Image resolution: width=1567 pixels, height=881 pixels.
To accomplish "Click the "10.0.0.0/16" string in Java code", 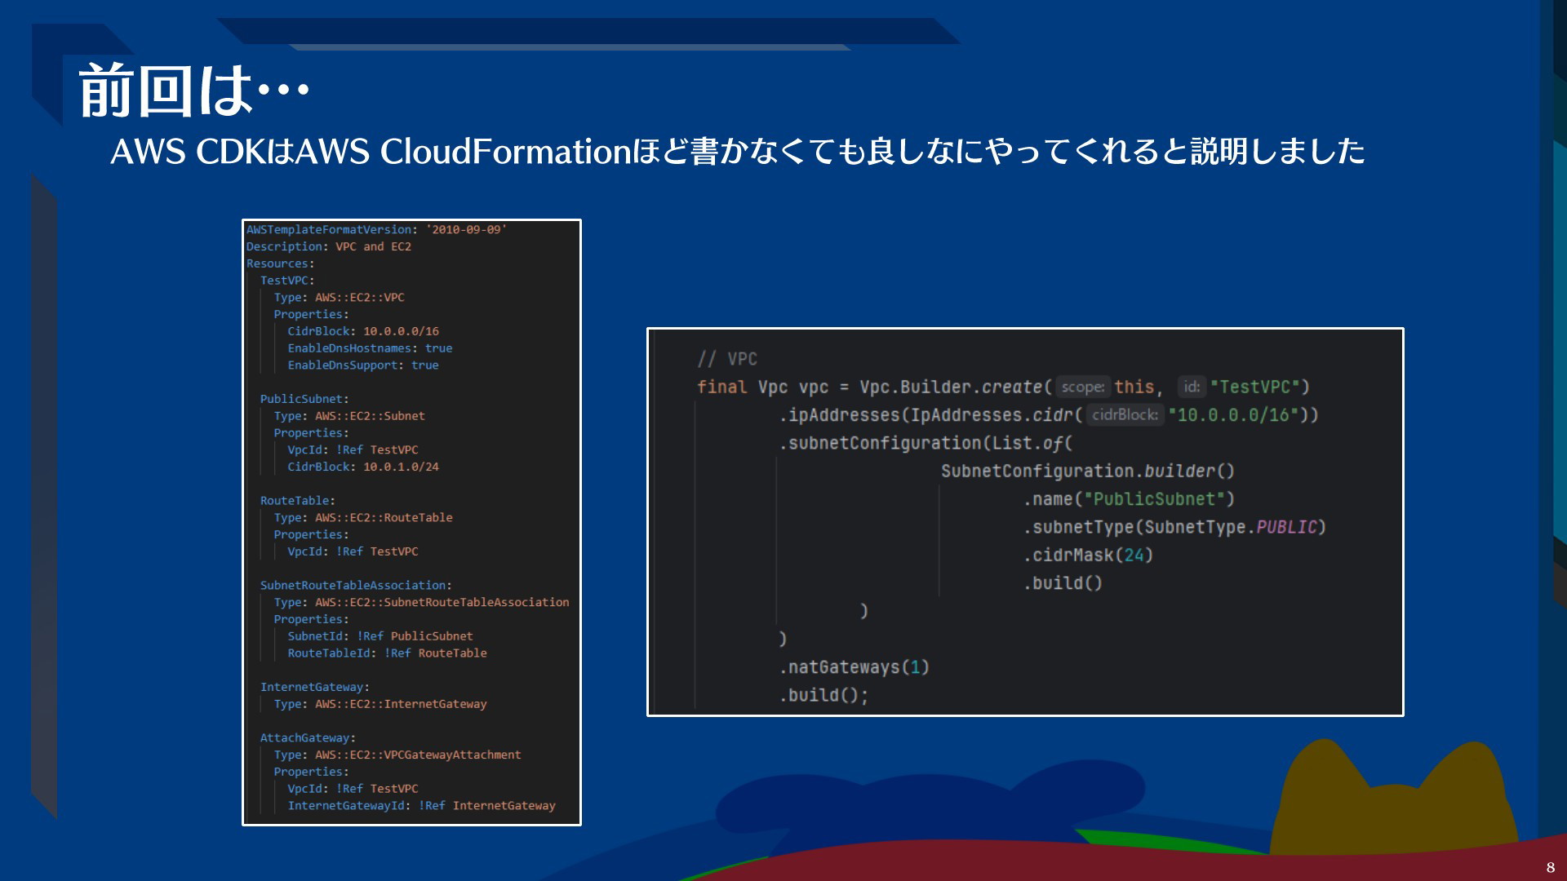I will 1233,415.
